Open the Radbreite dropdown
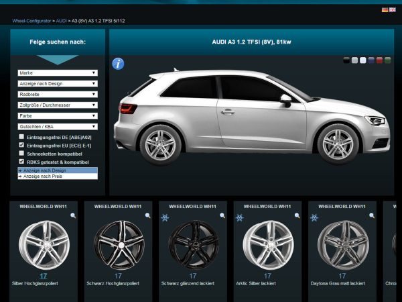The height and width of the screenshot is (302, 402). coord(58,94)
